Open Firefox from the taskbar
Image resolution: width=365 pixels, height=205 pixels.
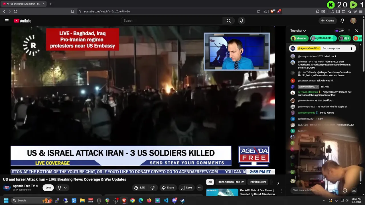coord(149,200)
